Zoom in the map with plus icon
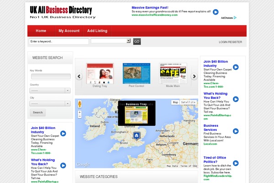This screenshot has width=274, height=183. pos(79,112)
